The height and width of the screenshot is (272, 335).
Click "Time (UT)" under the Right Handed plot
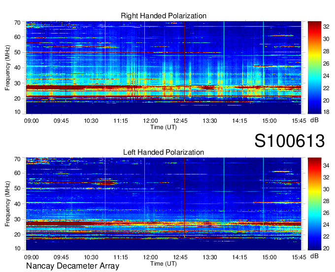(x=164, y=127)
